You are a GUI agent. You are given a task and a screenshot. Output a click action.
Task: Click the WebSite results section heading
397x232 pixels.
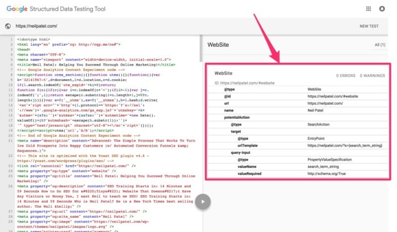(218, 45)
